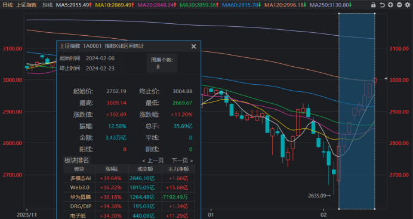The height and width of the screenshot is (219, 413).
Task: Click the 2635.09 low price marker
Action: 319,196
